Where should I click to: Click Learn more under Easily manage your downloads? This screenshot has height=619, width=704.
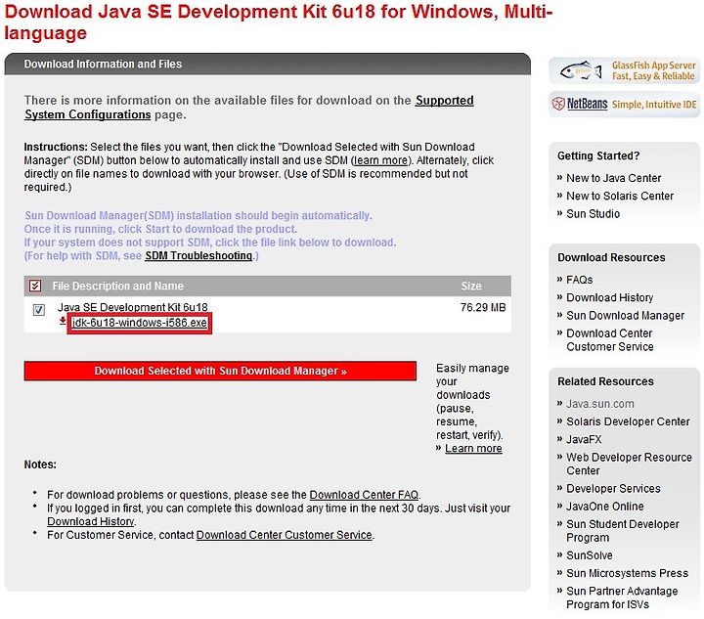473,449
